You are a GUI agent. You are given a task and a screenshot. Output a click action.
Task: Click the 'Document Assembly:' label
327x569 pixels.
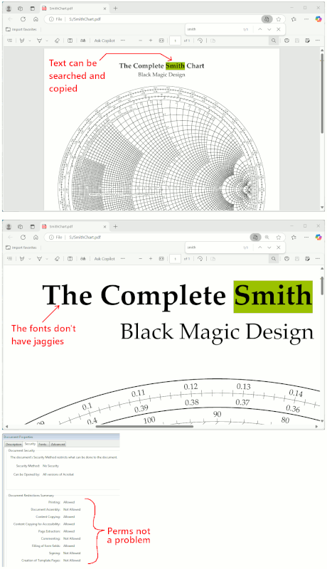tap(45, 509)
